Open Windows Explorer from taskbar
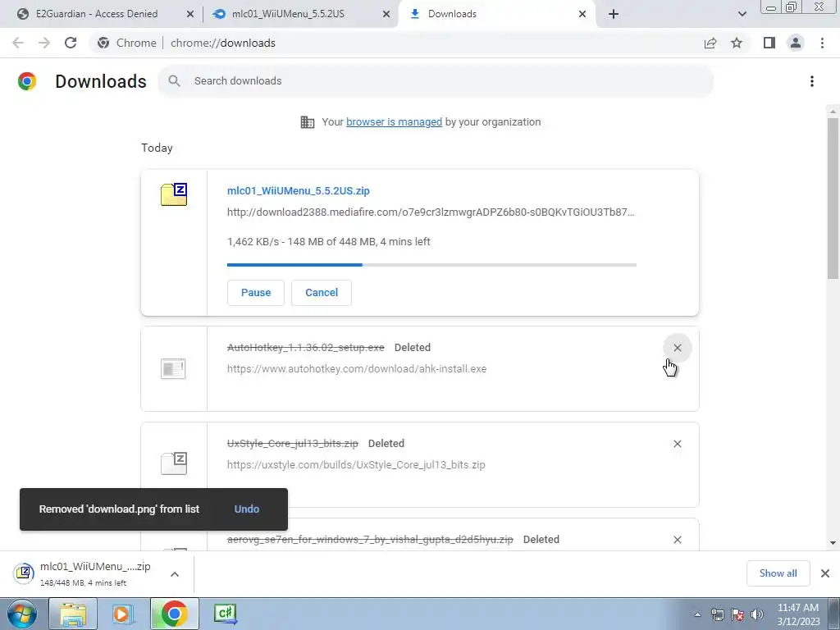Image resolution: width=840 pixels, height=630 pixels. tap(73, 614)
